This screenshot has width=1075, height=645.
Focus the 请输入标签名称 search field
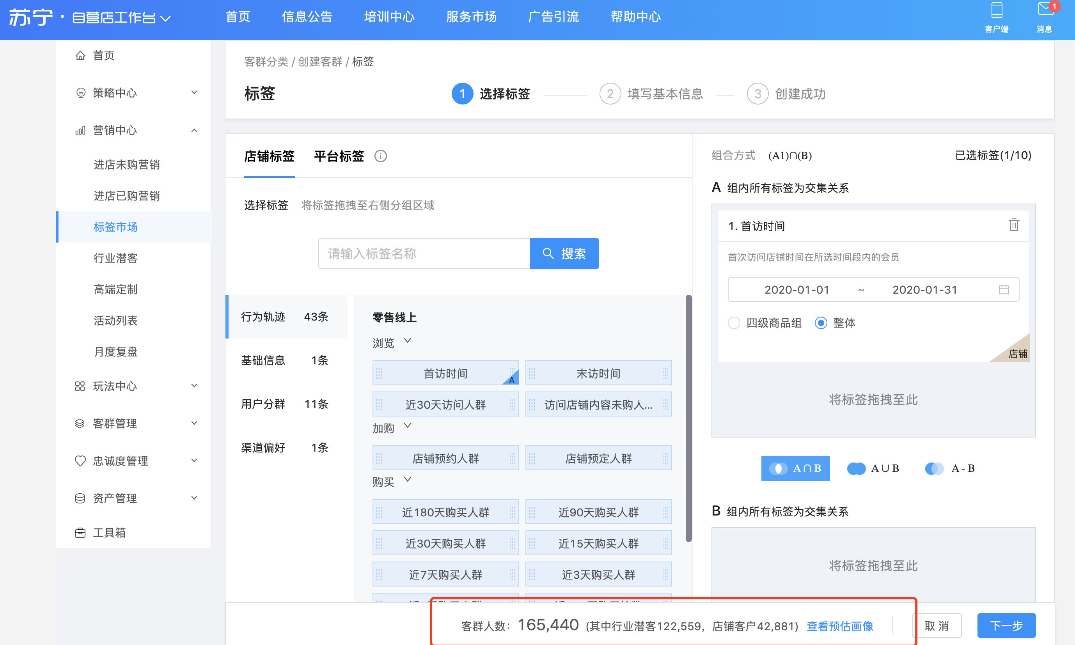[x=424, y=253]
